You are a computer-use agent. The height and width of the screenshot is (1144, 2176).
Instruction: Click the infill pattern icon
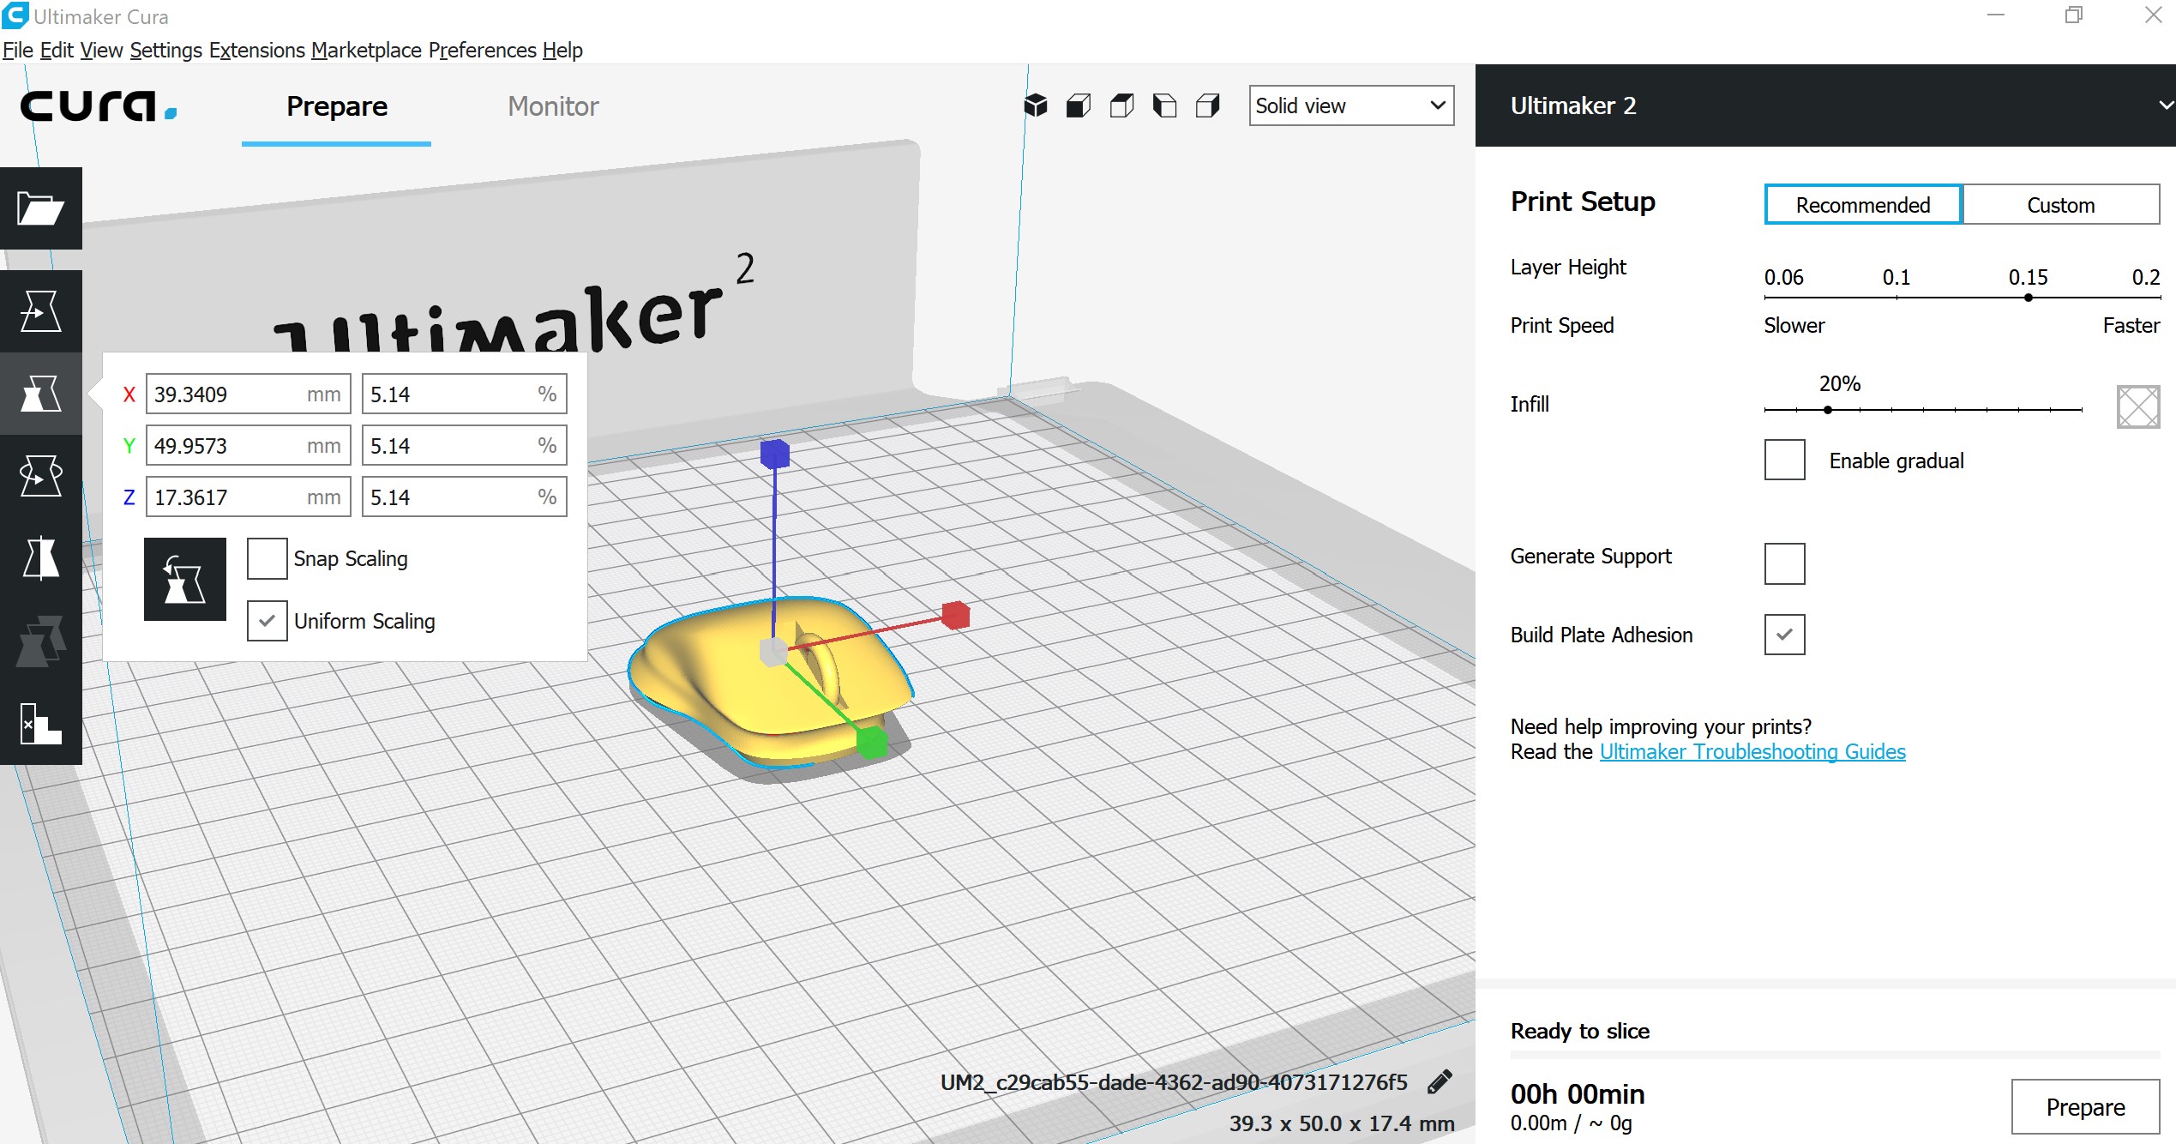coord(2137,406)
